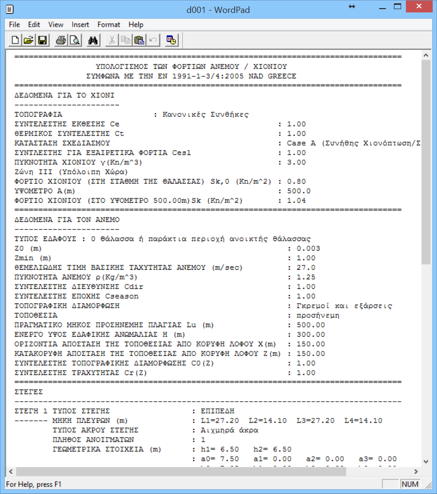Open Print Preview from the toolbar

tap(75, 40)
